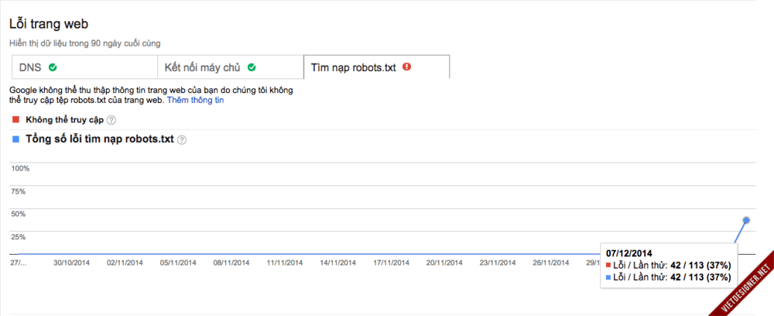Screen dimensions: 774x316
Task: Click green check icon beside DNS
Action: 53,67
